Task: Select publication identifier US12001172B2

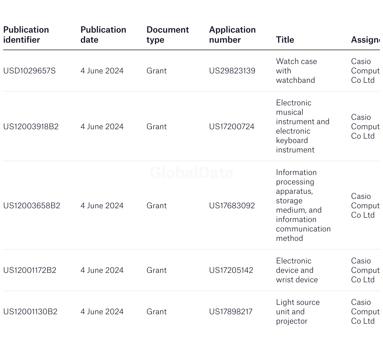Action: [x=30, y=270]
